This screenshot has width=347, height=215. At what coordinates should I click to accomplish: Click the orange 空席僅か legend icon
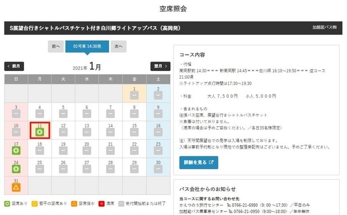tap(74, 203)
